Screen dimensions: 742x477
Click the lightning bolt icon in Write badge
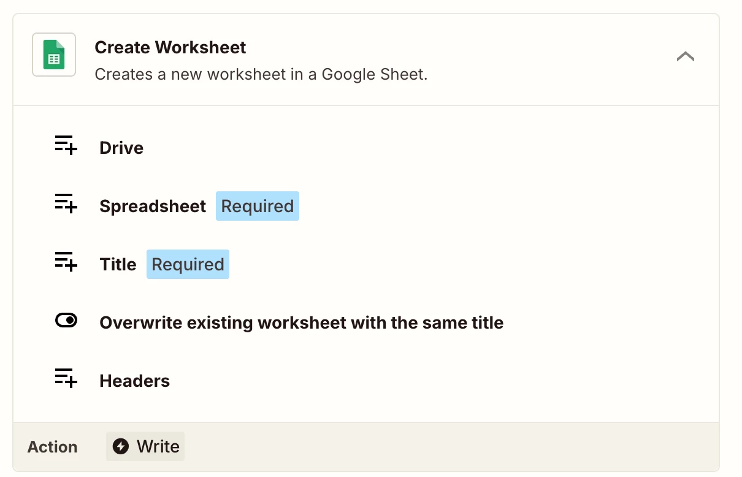pyautogui.click(x=121, y=446)
